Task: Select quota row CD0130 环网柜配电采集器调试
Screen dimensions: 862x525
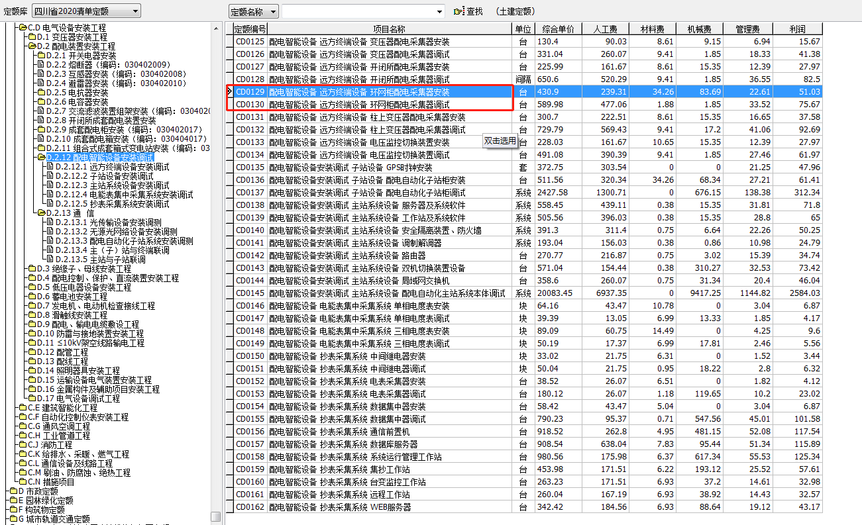Action: coord(527,105)
